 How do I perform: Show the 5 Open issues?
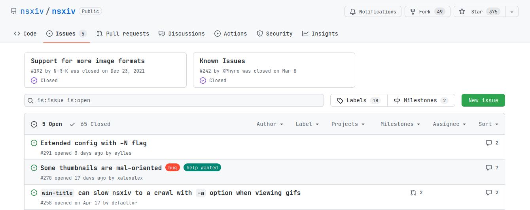point(47,124)
